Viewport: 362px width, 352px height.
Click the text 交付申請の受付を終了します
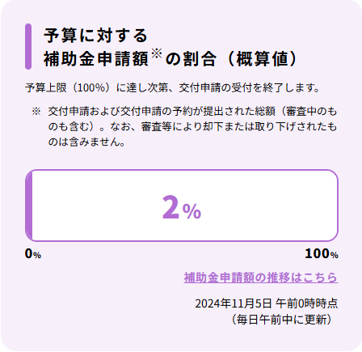pos(249,88)
